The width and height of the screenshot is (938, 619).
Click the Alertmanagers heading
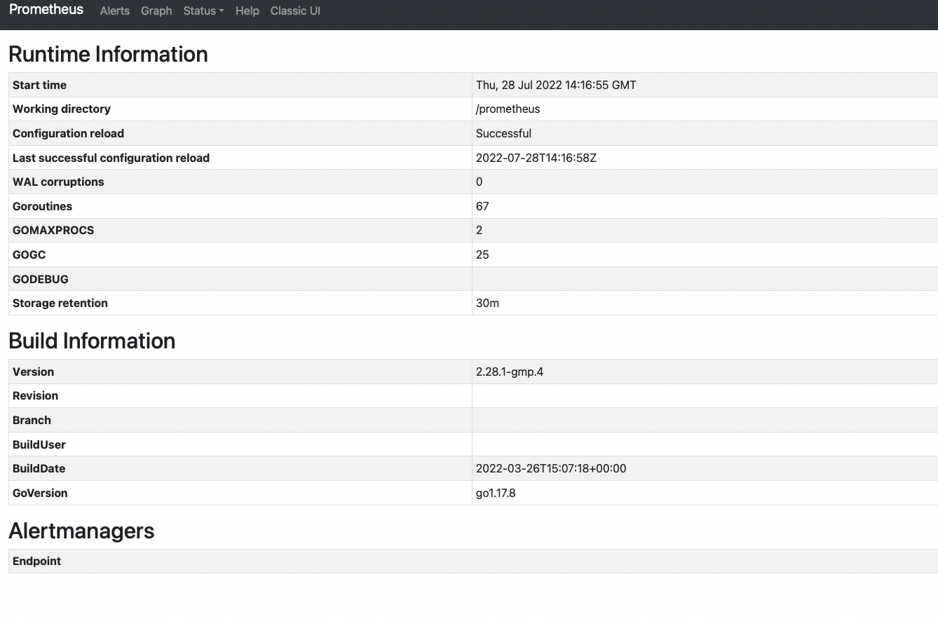pyautogui.click(x=81, y=531)
